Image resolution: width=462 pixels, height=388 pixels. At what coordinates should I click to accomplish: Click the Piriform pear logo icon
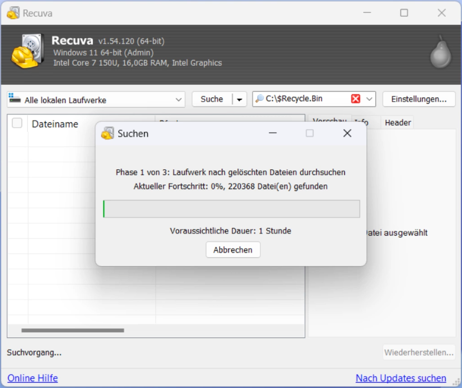coord(440,52)
